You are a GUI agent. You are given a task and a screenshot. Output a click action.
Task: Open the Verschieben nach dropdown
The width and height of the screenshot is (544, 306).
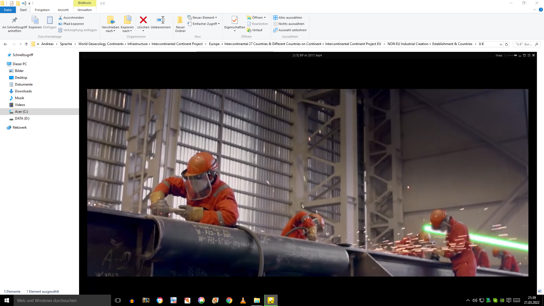(x=110, y=24)
